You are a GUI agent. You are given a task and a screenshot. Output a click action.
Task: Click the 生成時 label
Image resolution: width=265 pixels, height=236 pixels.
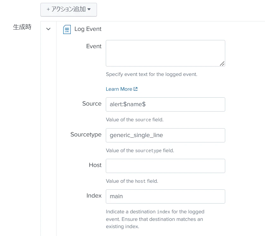point(22,27)
